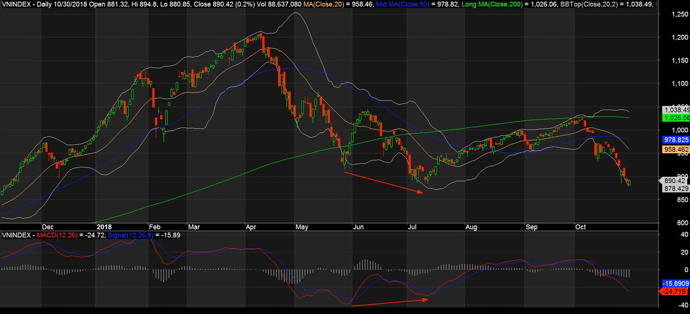Click the Oct label on the time axis
The width and height of the screenshot is (690, 314).
[x=581, y=227]
